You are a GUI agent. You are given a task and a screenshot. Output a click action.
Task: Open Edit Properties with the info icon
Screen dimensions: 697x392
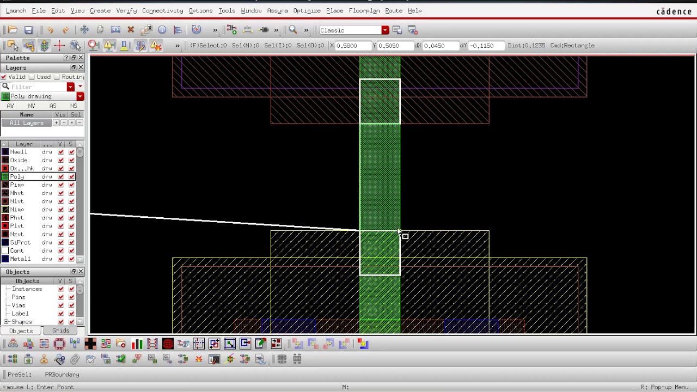pyautogui.click(x=162, y=30)
